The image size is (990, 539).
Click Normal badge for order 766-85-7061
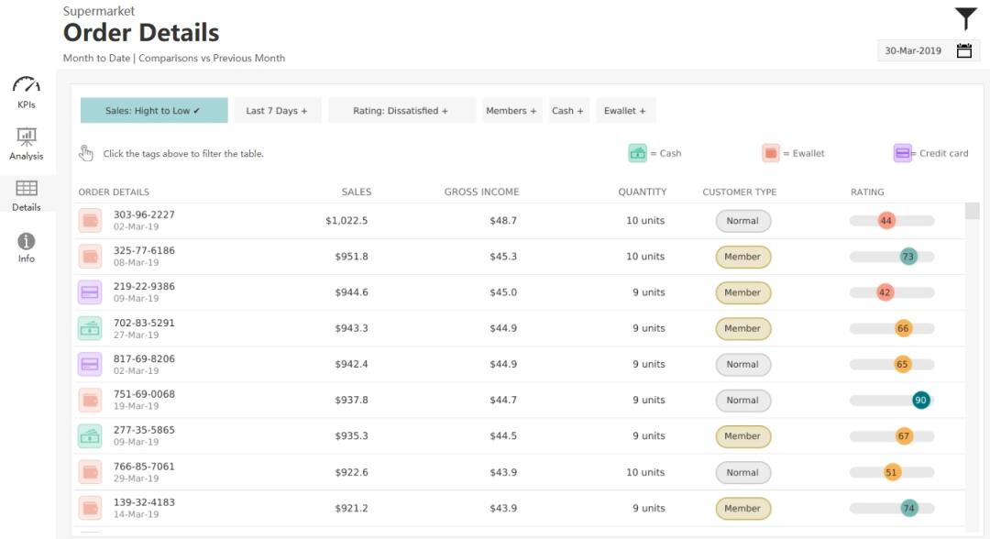point(743,472)
